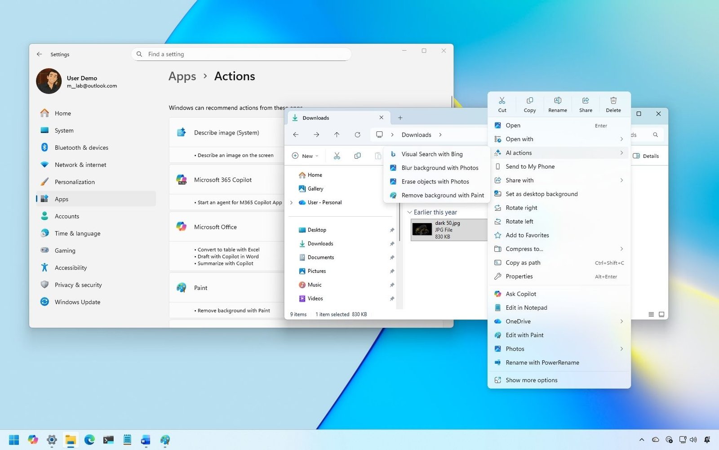Select the dark 50.jpg thumbnail
This screenshot has width=719, height=450.
tap(422, 229)
